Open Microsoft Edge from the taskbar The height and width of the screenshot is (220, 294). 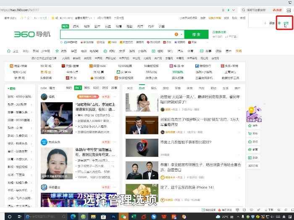coord(73,217)
